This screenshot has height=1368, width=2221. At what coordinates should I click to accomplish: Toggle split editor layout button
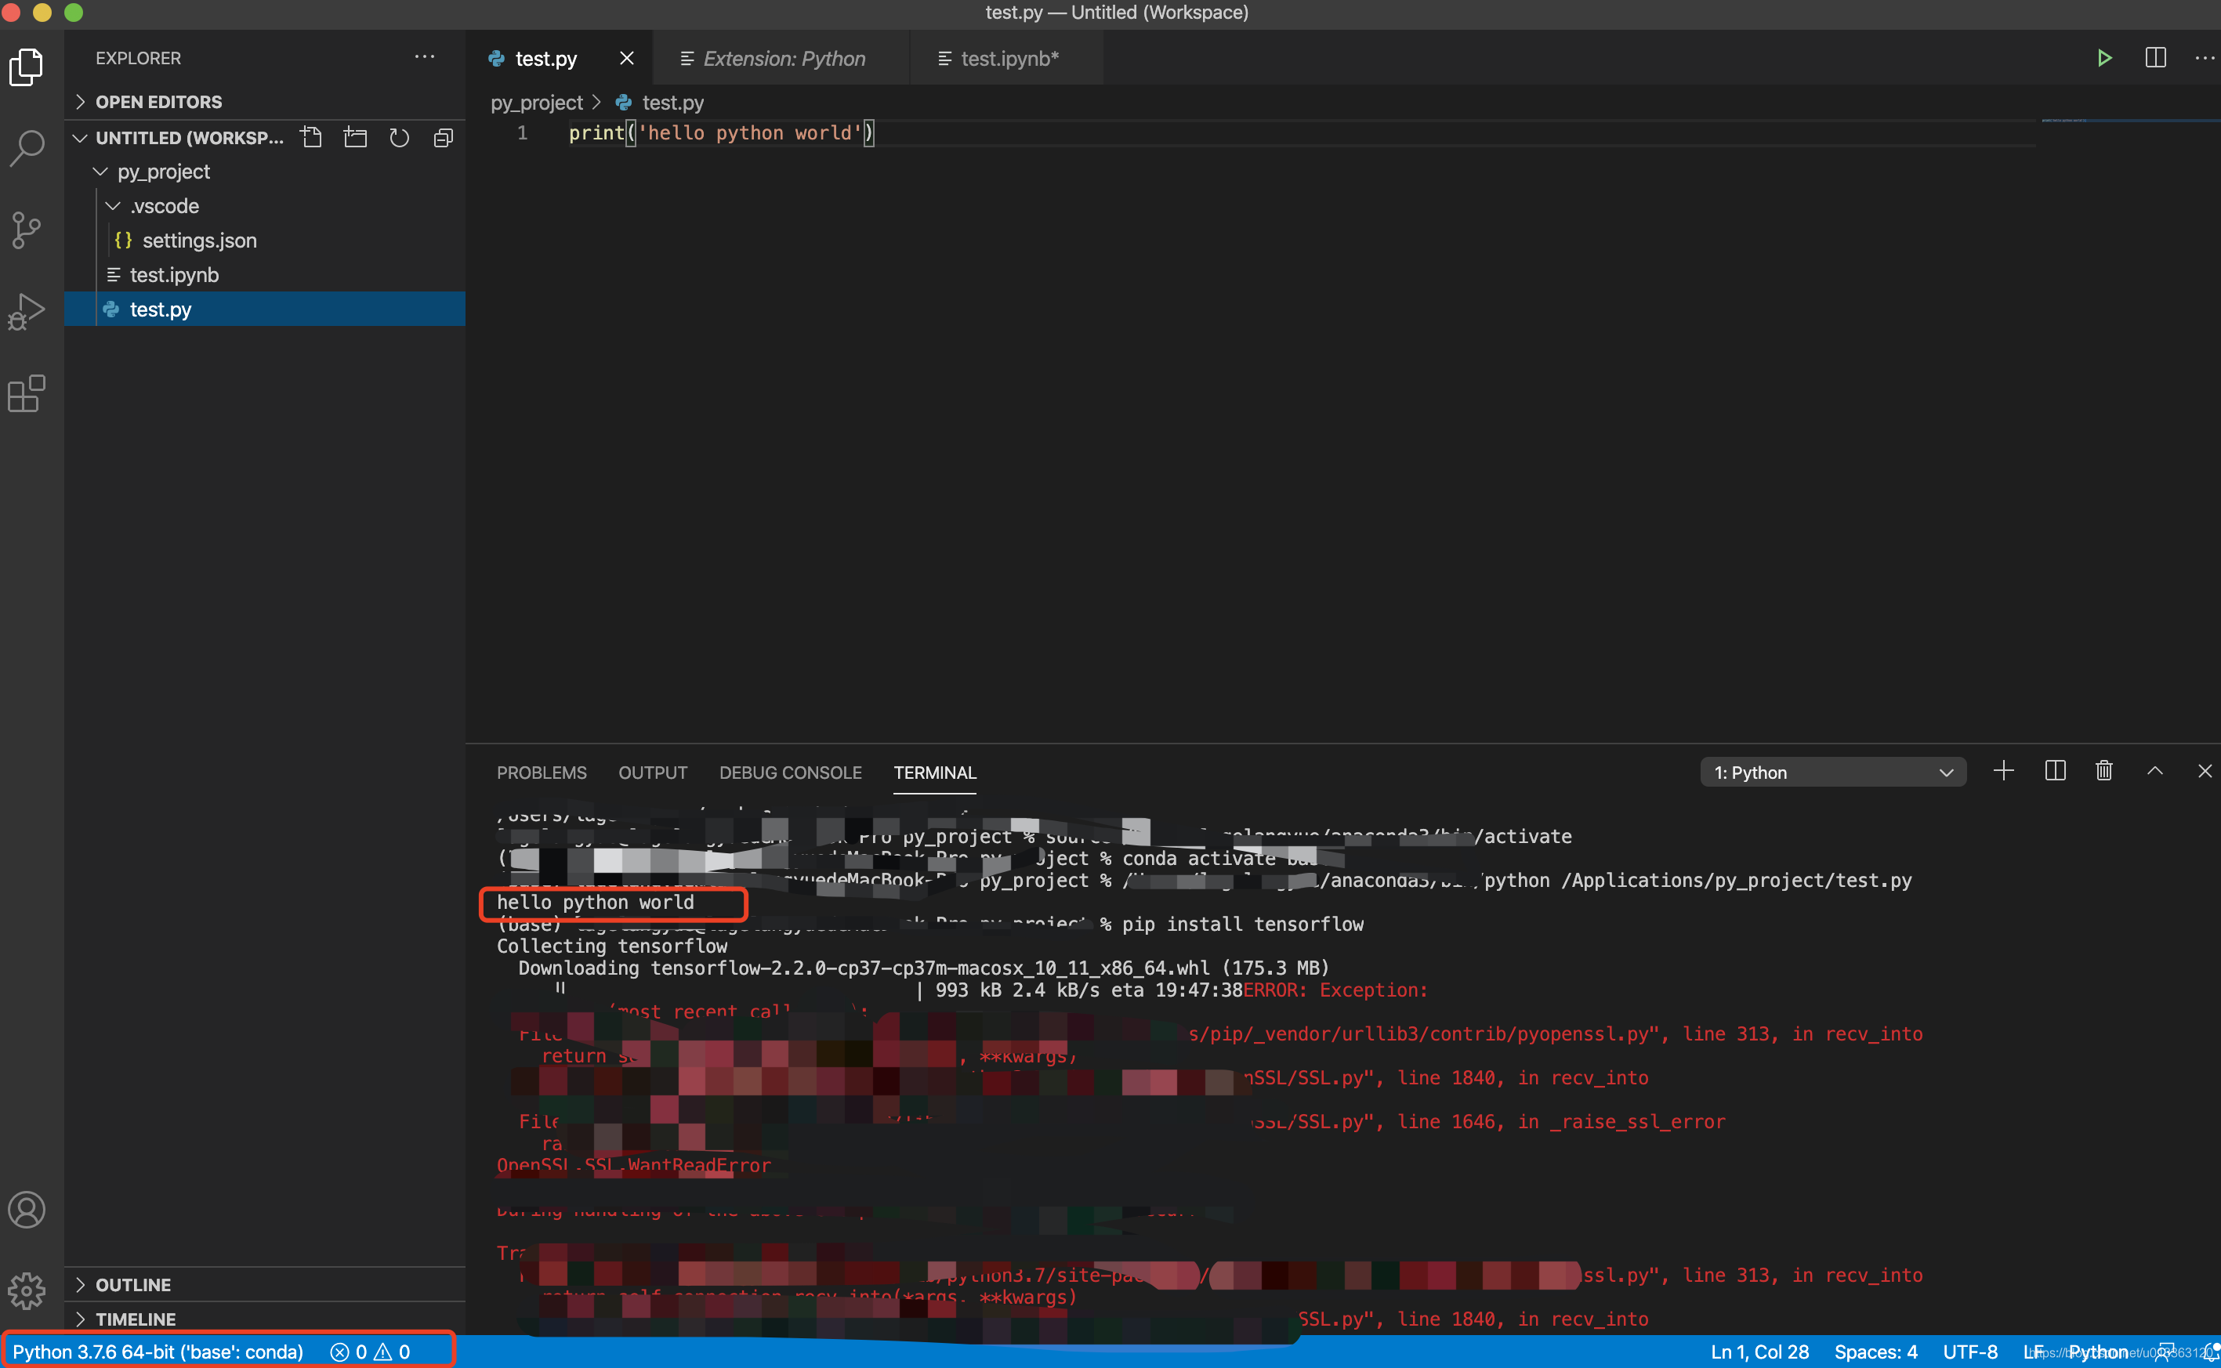point(2156,58)
